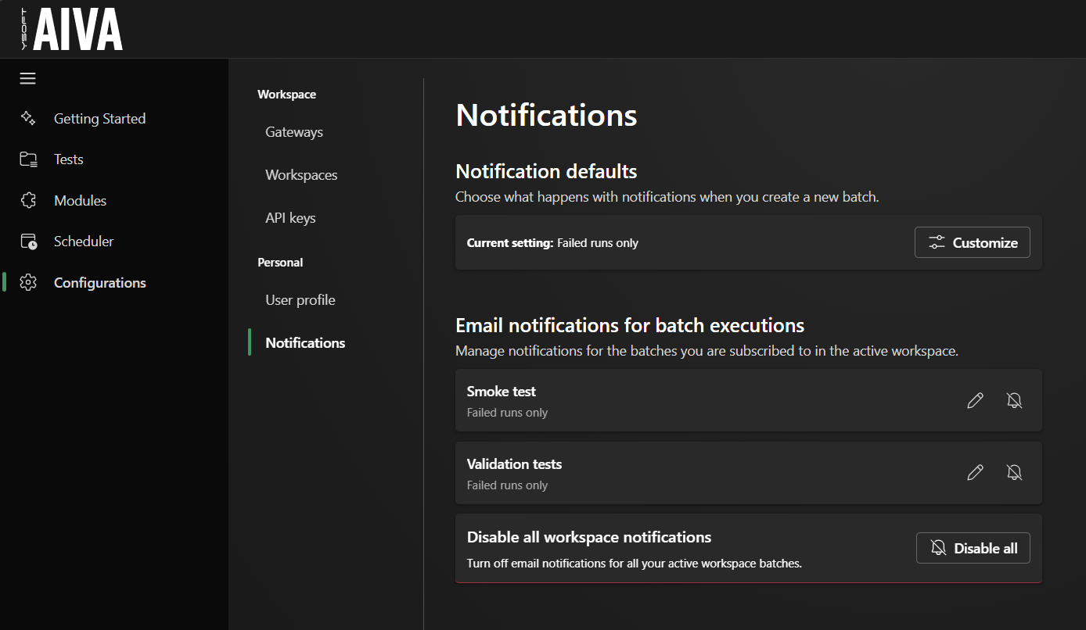1086x630 pixels.
Task: Select Notifications settings tab
Action: (x=305, y=343)
